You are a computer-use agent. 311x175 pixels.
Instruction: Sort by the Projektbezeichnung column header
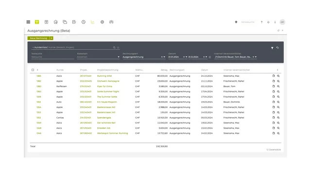click(108, 70)
